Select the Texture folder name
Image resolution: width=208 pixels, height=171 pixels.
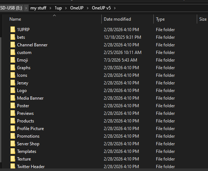click(24, 159)
